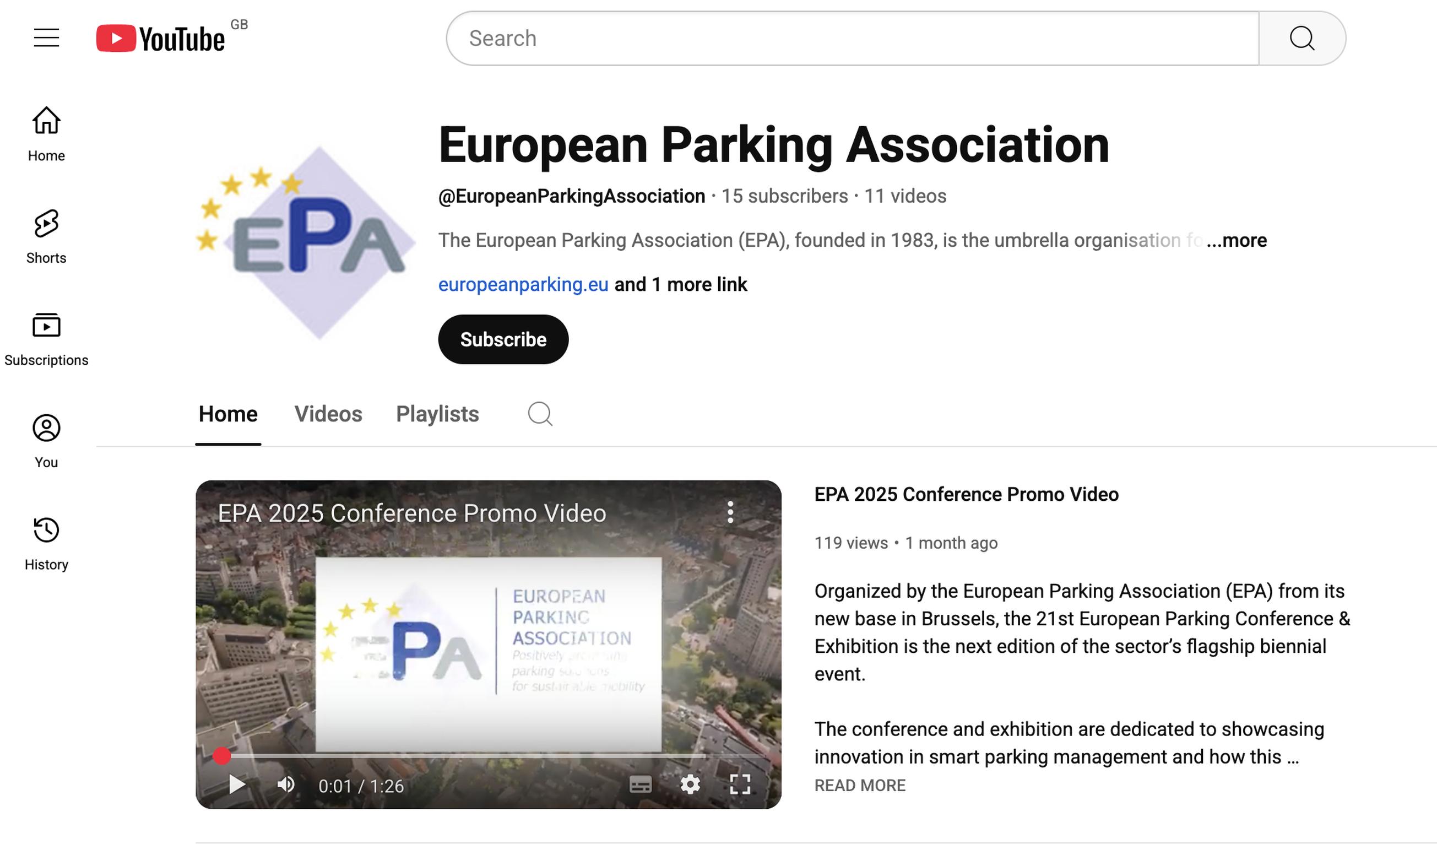Mute the video with the speaker icon
1437x844 pixels.
click(x=286, y=785)
